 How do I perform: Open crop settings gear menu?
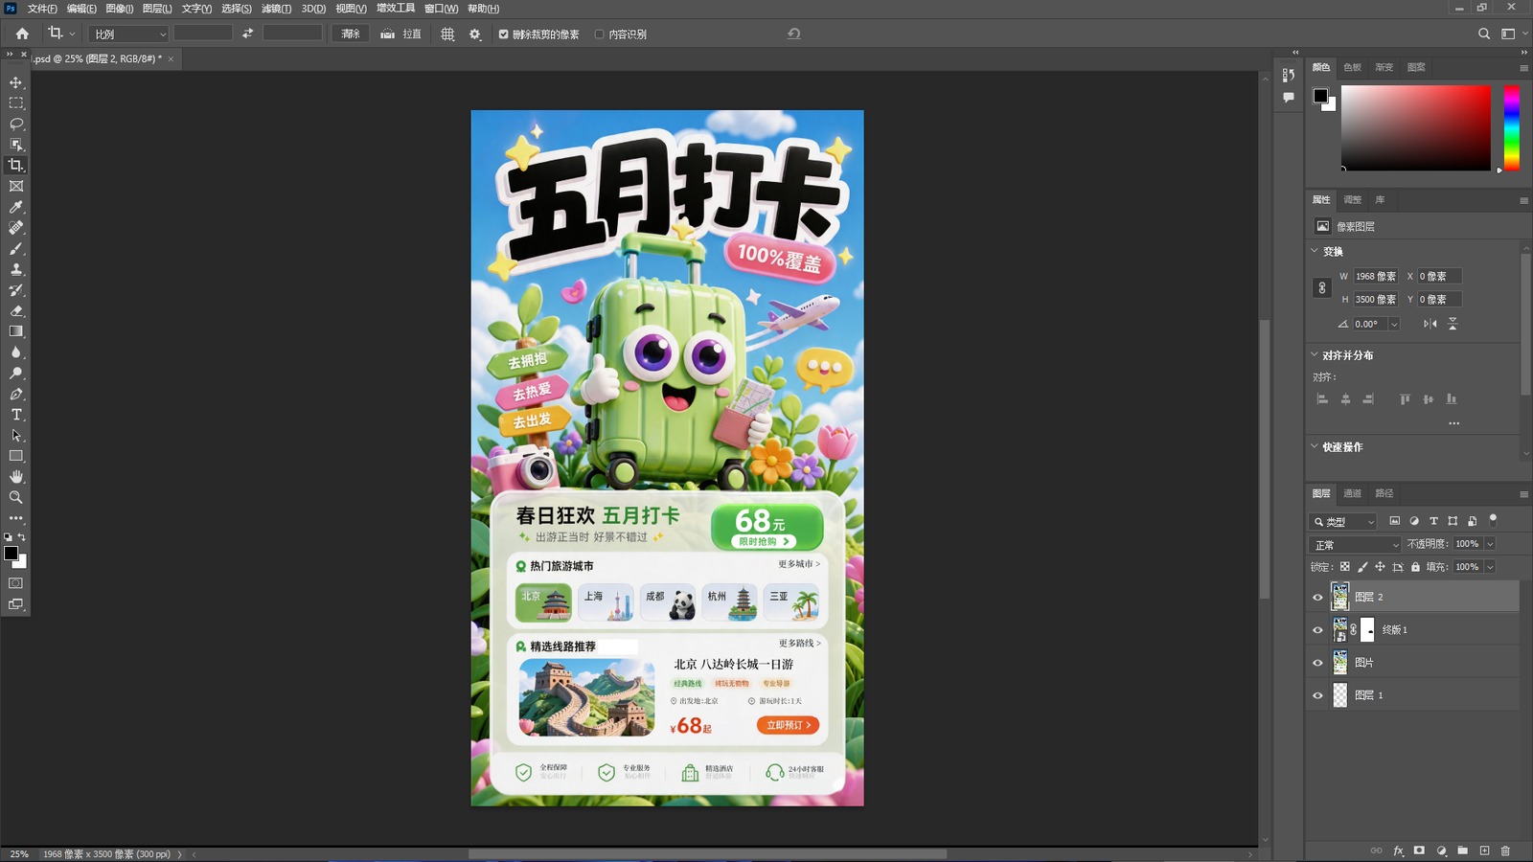474,34
